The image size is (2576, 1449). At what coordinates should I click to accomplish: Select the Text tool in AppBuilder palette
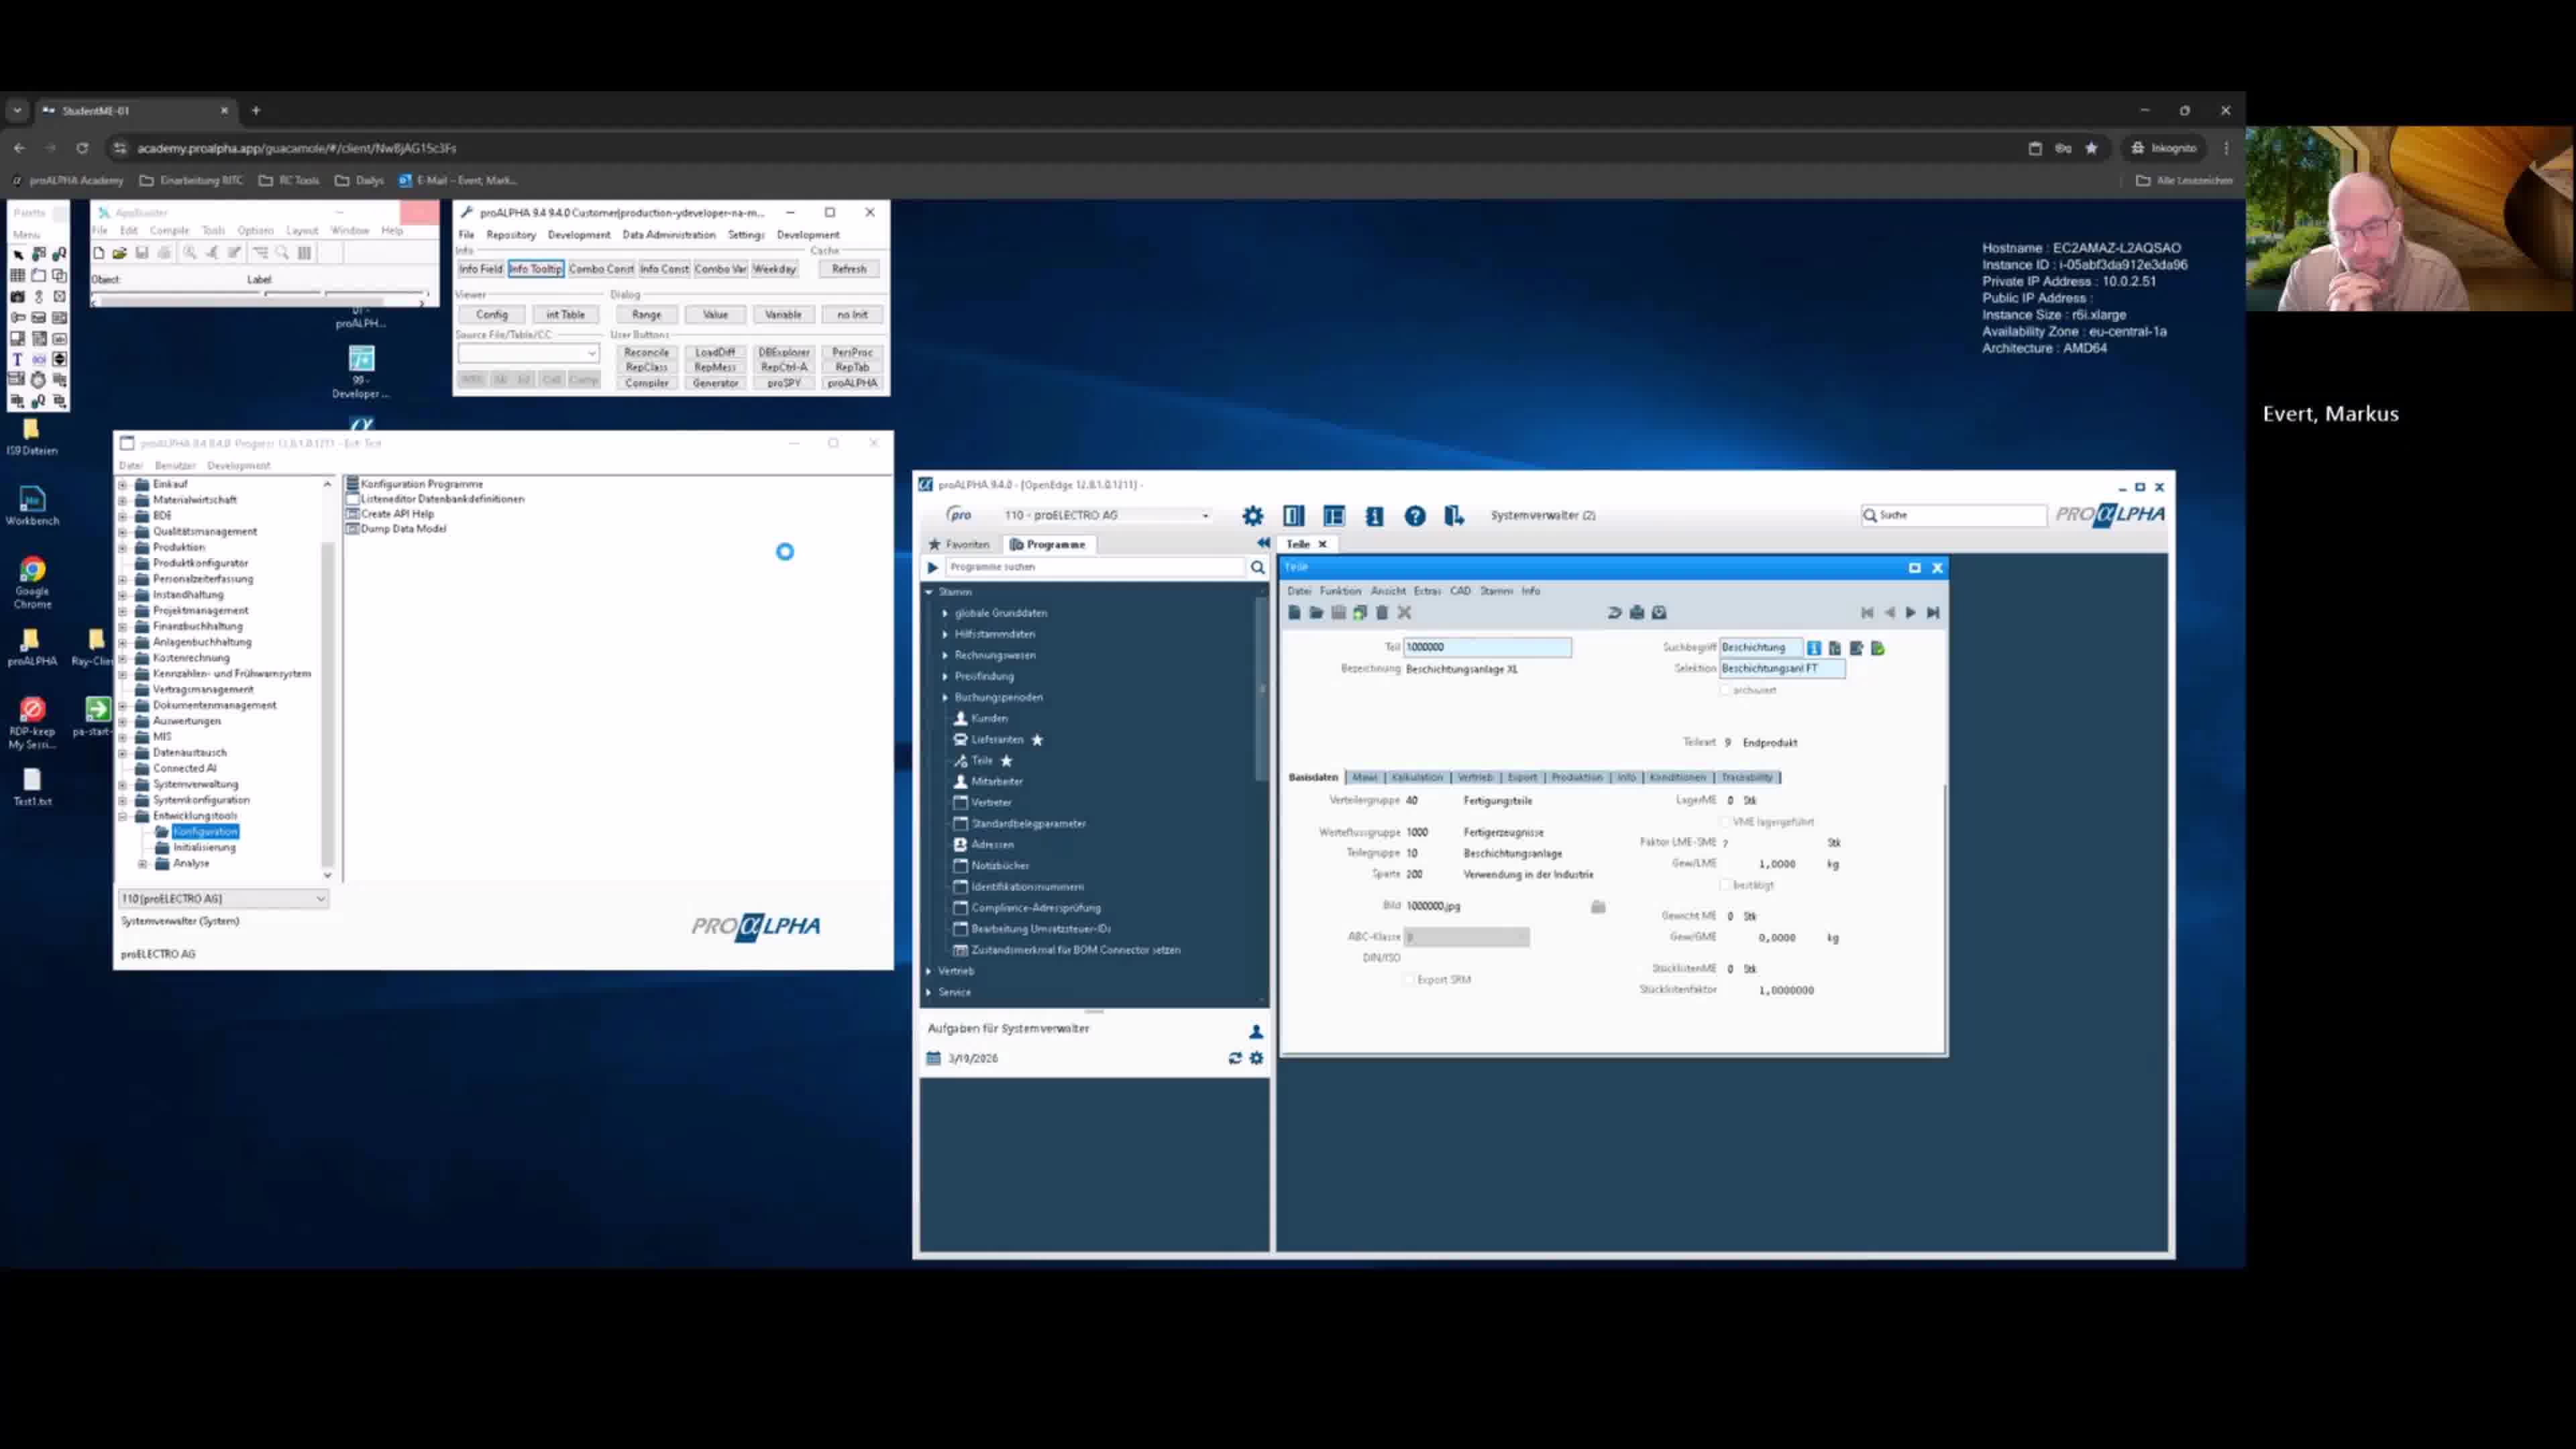17,359
